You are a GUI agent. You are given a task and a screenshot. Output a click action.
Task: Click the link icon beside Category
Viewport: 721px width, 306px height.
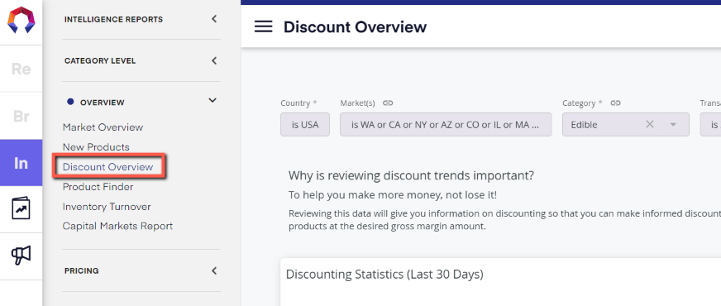615,103
